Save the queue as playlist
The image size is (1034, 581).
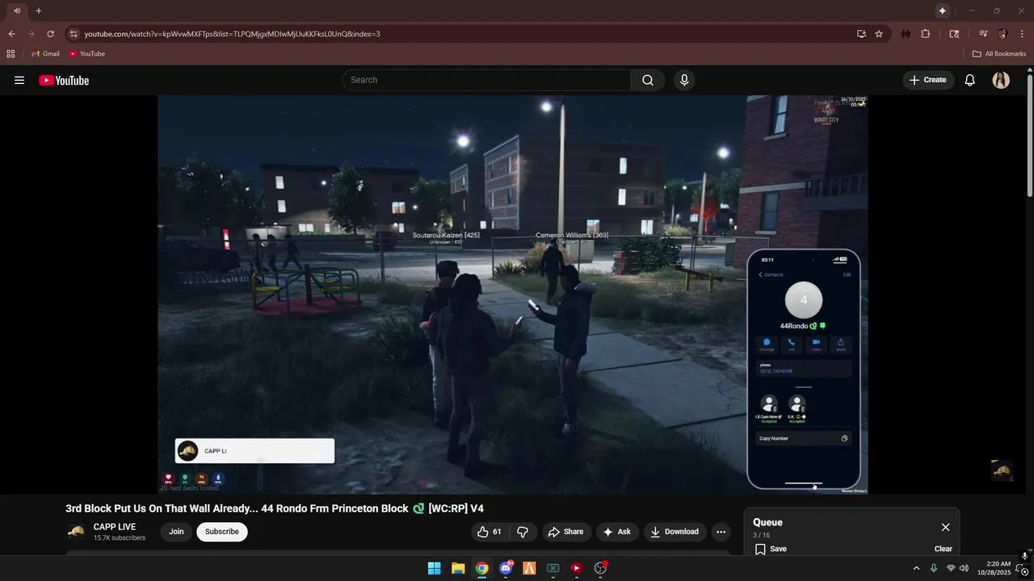[x=771, y=549]
